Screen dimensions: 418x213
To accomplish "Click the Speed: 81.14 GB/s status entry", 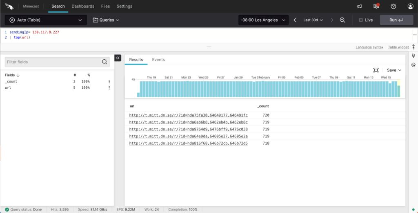I will click(93, 210).
